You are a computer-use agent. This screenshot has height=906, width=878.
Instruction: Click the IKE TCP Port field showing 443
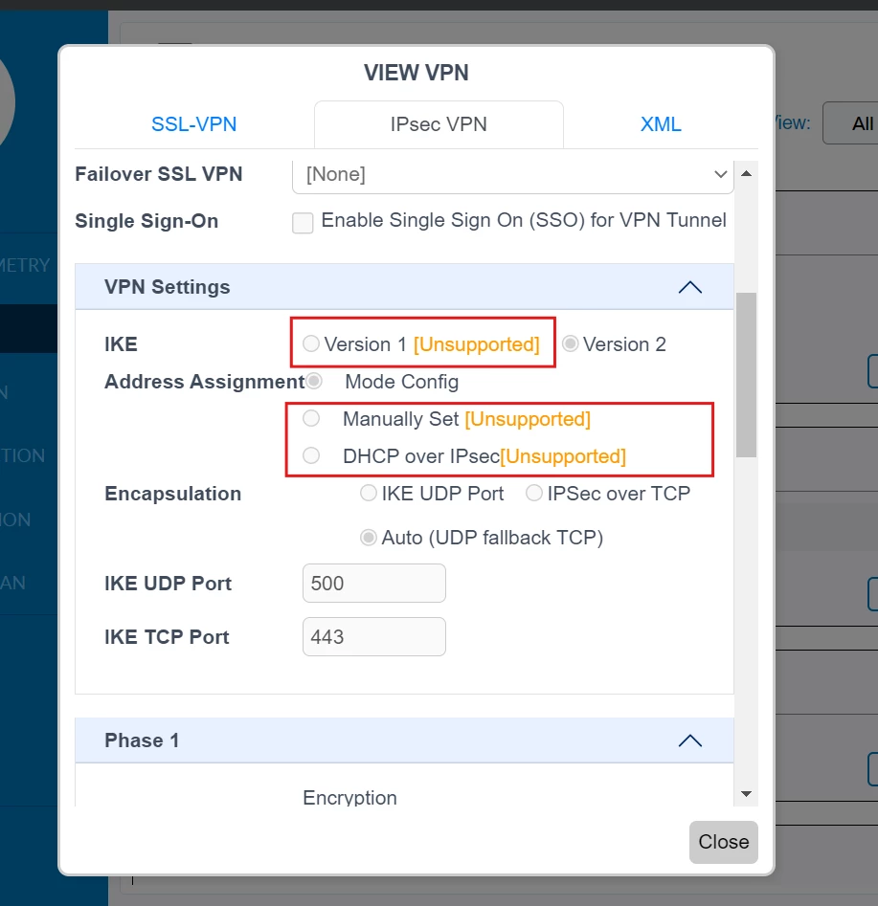click(x=374, y=637)
